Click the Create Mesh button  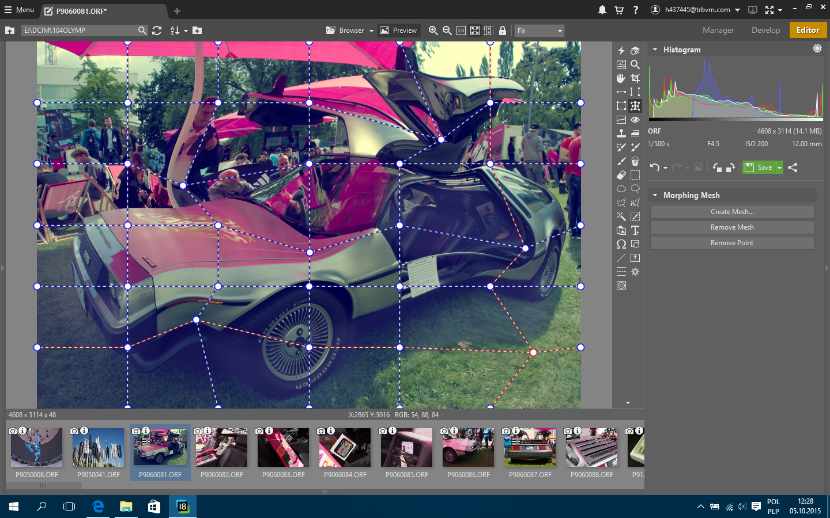click(x=732, y=212)
